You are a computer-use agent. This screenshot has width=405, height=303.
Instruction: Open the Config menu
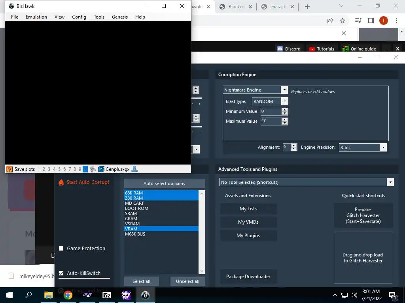(x=79, y=17)
